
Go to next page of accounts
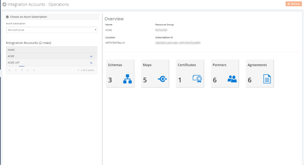(x=28, y=70)
